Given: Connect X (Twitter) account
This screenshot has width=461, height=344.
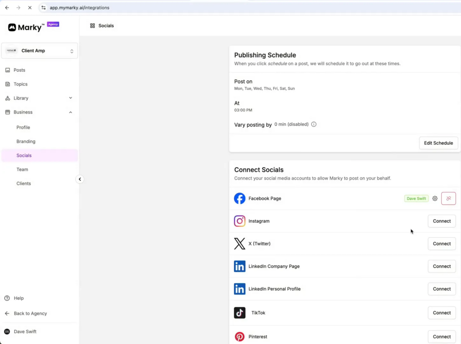Looking at the screenshot, I should point(442,244).
